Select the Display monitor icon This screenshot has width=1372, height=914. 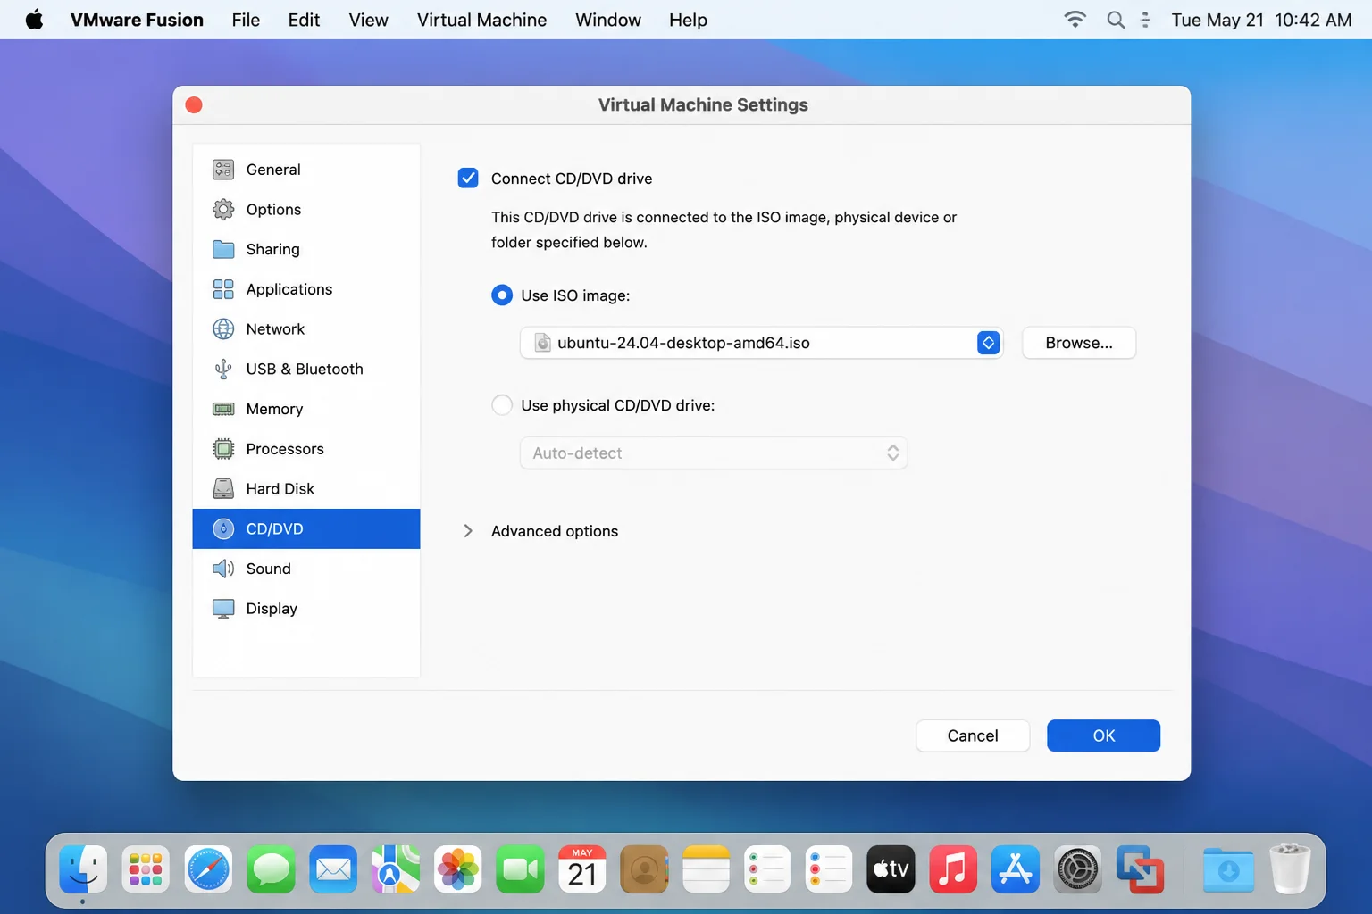click(x=223, y=609)
